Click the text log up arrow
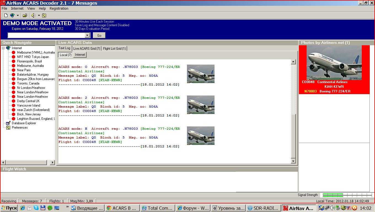 pyautogui.click(x=293, y=62)
